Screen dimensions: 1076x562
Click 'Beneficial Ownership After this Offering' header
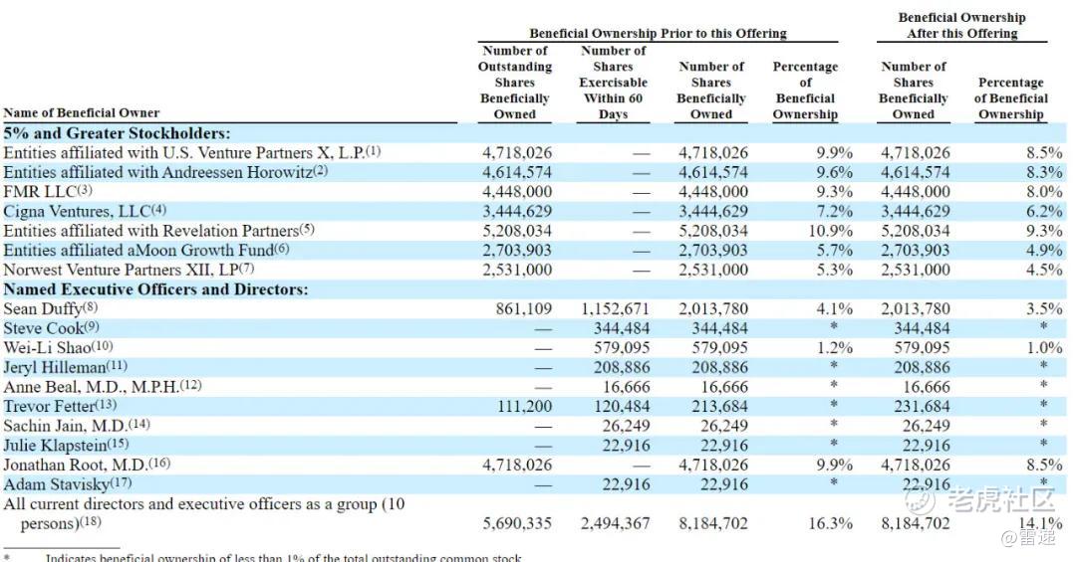pos(961,25)
